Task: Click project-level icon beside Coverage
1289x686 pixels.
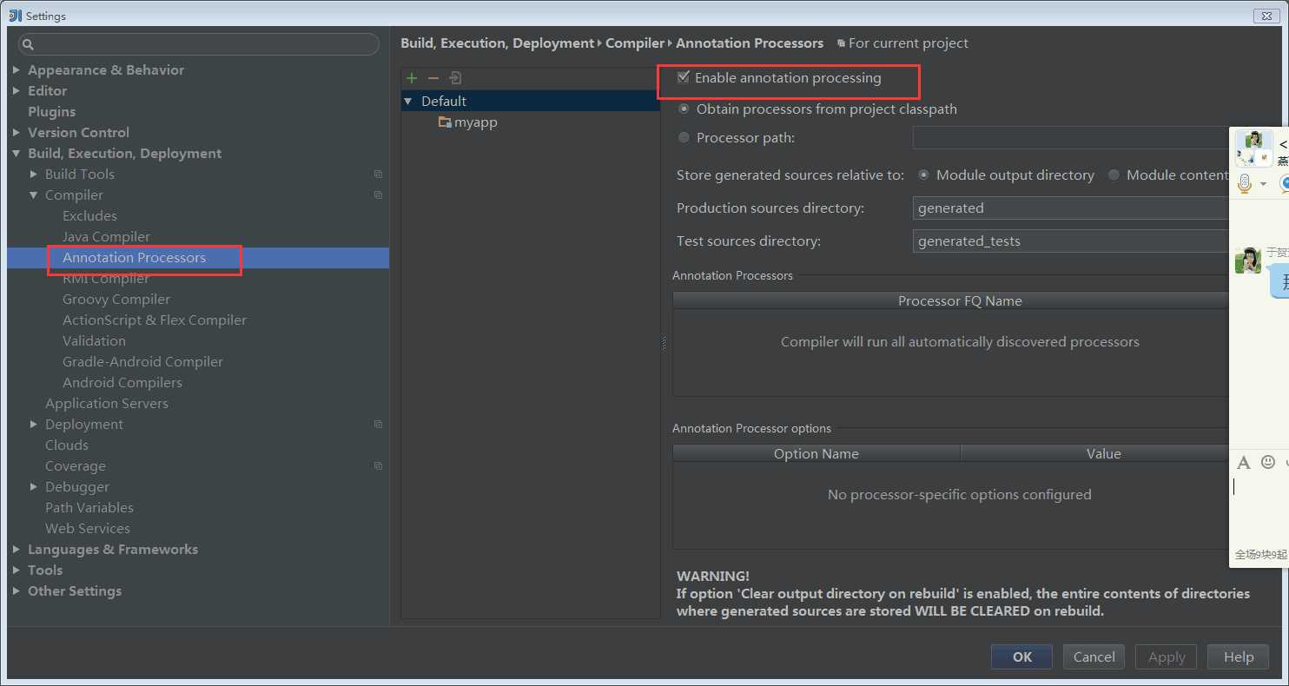Action: point(378,466)
